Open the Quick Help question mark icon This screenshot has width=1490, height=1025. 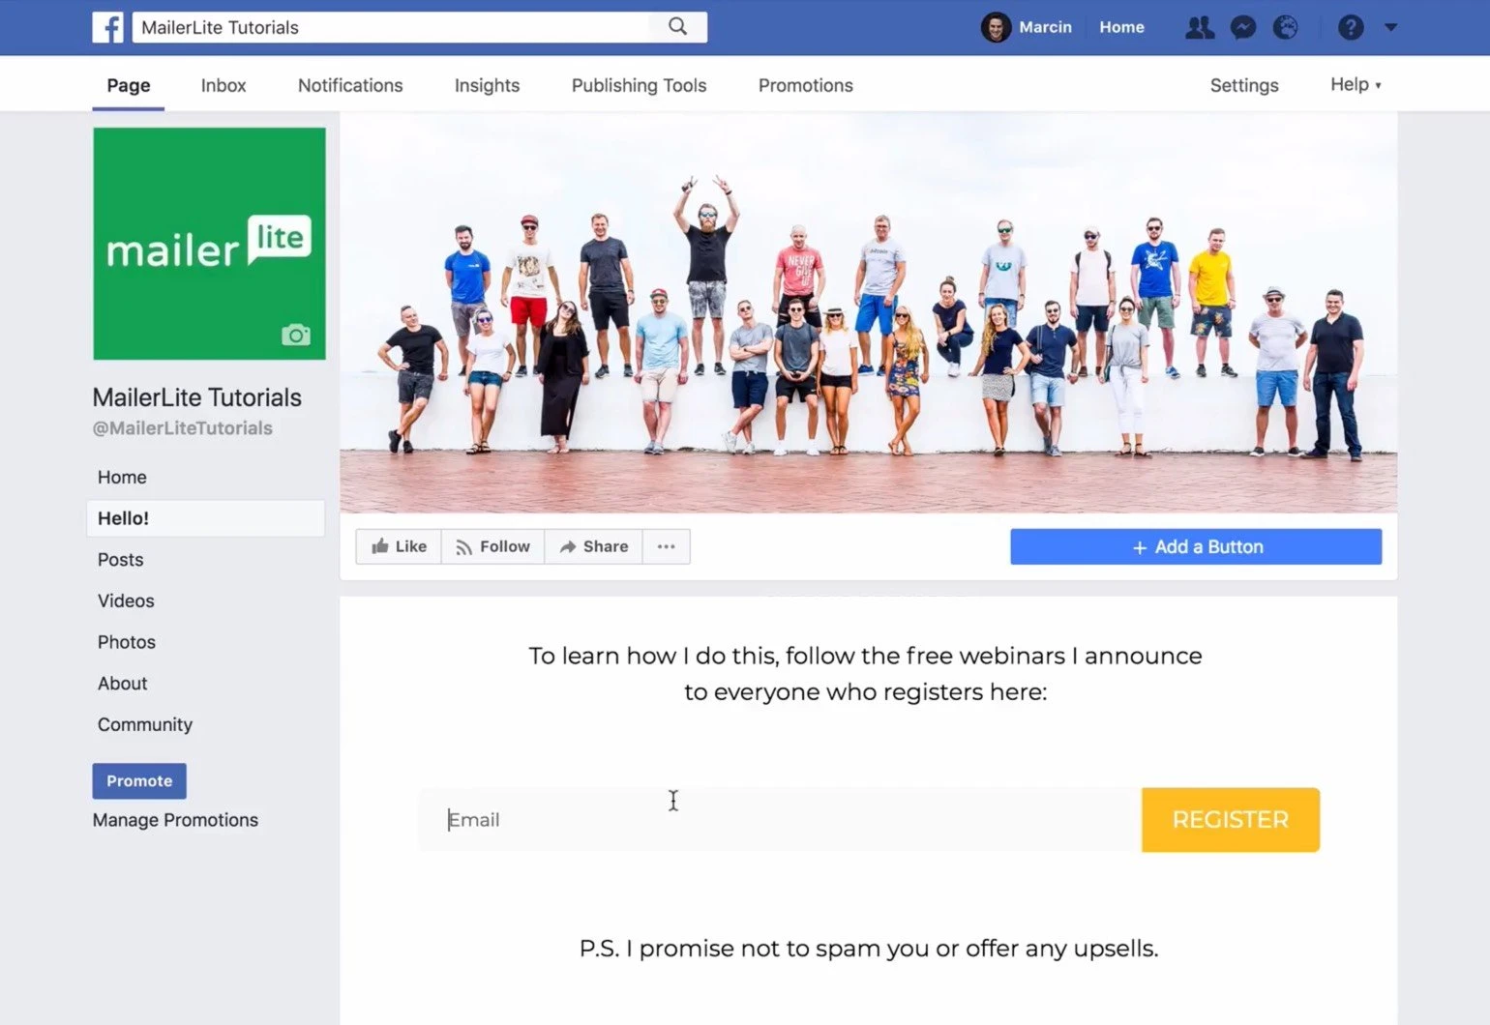(x=1351, y=27)
